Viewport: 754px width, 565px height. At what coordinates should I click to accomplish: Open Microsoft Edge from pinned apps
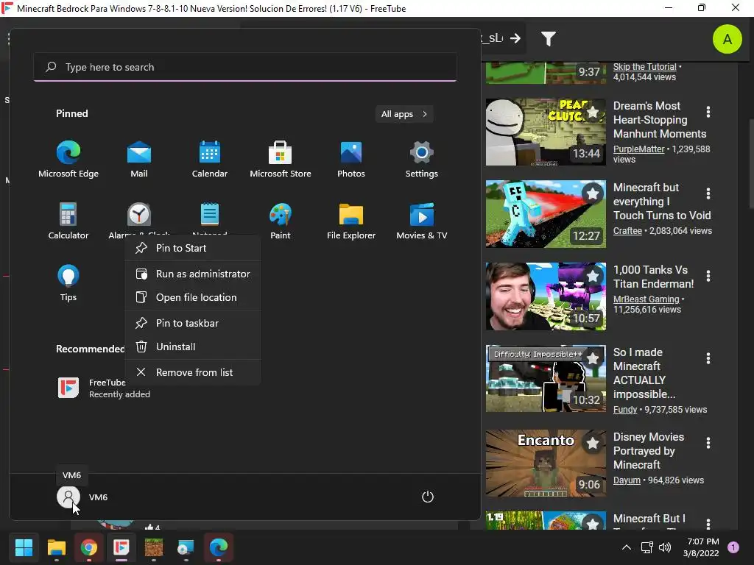68,160
